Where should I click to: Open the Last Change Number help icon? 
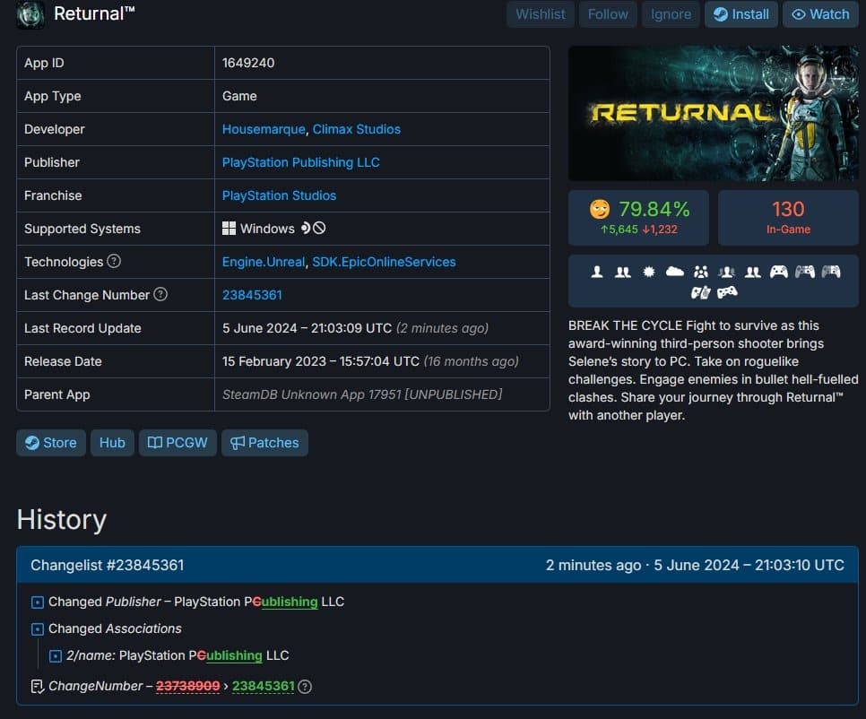pyautogui.click(x=160, y=294)
